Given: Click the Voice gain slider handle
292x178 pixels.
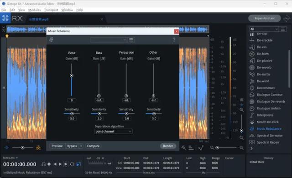Looking at the screenshot, I should click(x=72, y=76).
